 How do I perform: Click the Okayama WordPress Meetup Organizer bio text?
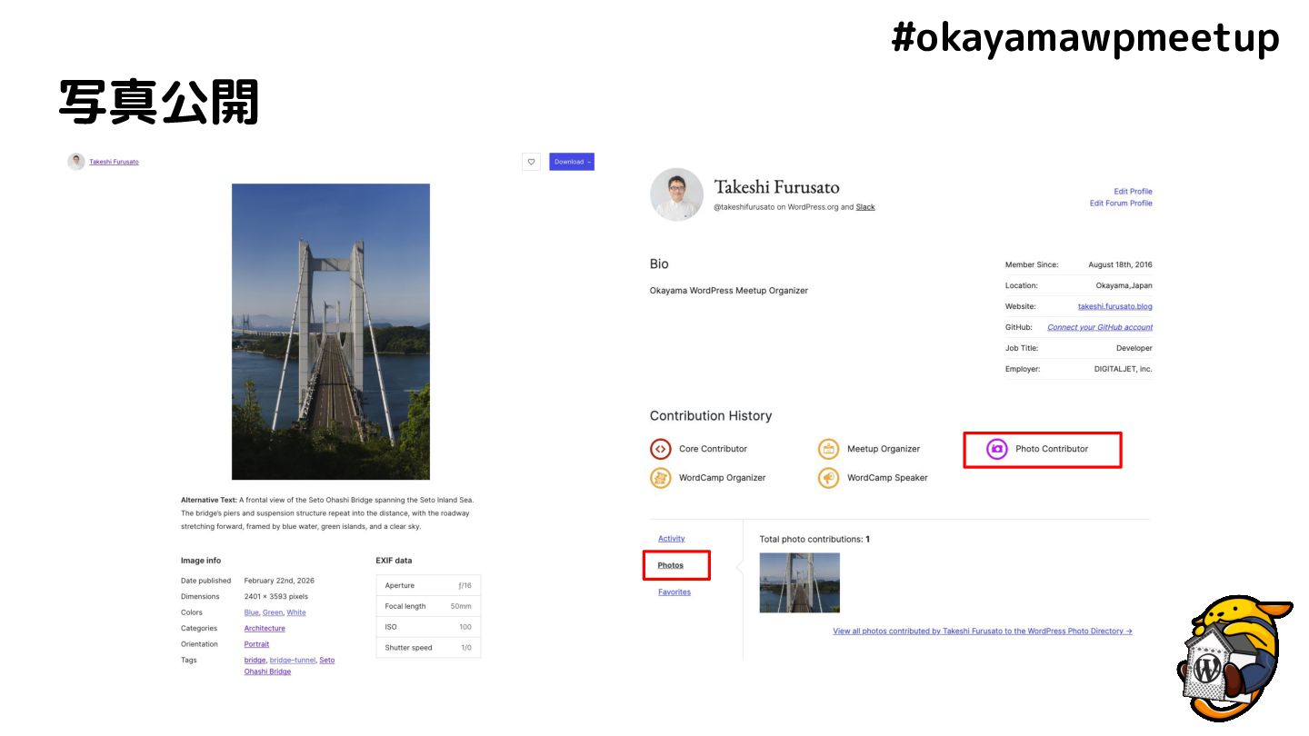pyautogui.click(x=729, y=291)
